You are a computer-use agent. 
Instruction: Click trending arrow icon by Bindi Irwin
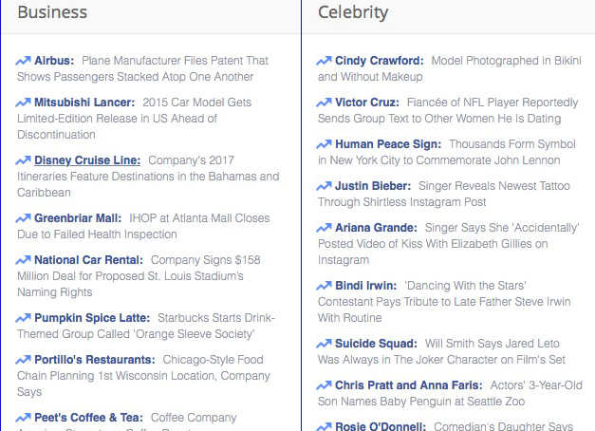pos(324,286)
